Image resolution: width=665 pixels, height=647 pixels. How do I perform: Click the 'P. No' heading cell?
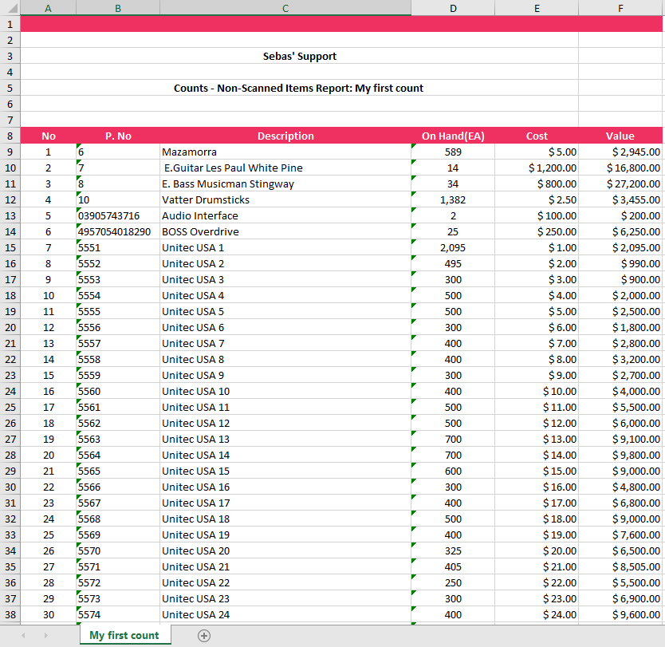[x=118, y=136]
